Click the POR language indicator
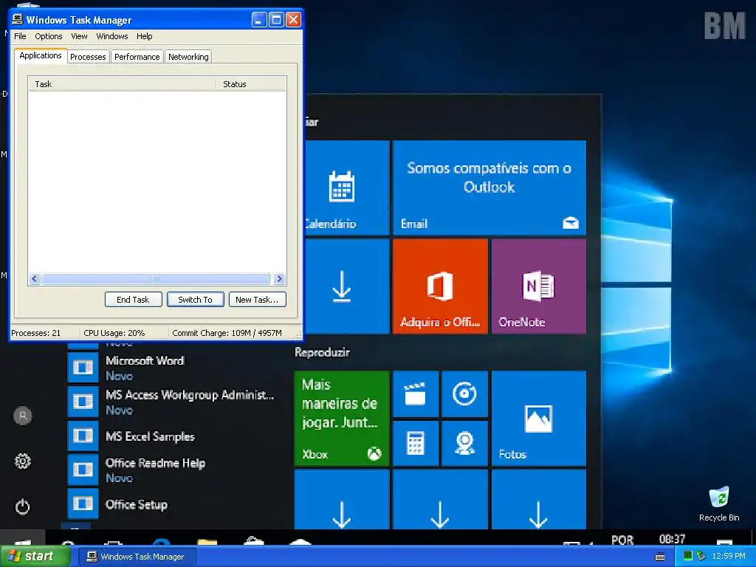Screen dimensions: 756x567 [622, 540]
